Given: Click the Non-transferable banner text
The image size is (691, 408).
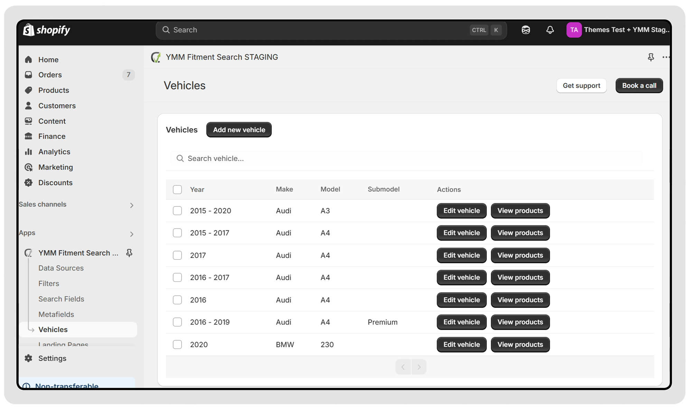Looking at the screenshot, I should [67, 386].
